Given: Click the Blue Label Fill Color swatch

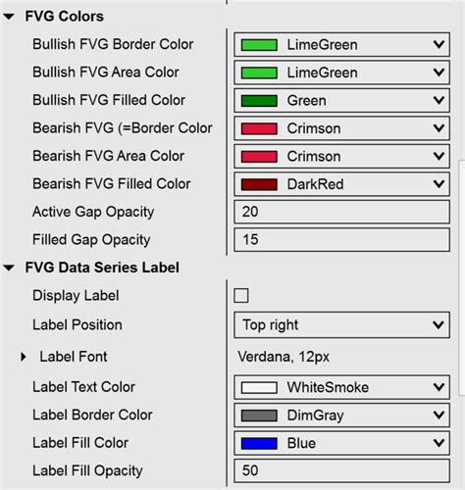Looking at the screenshot, I should pyautogui.click(x=259, y=444).
